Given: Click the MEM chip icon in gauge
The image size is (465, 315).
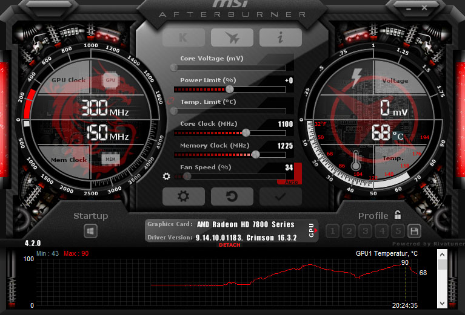Looking at the screenshot, I should 110,159.
